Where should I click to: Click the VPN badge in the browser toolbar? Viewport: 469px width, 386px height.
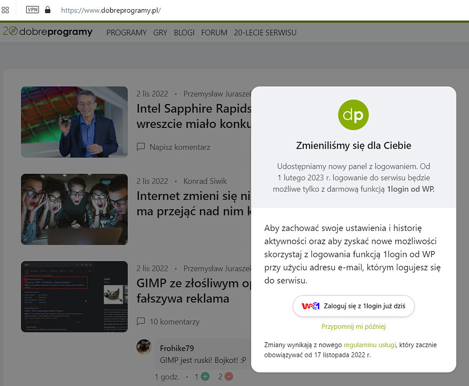(32, 10)
